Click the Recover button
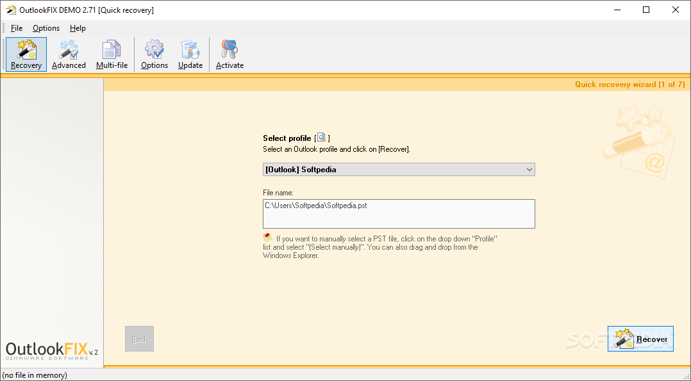Screen dimensions: 691x381 (640, 339)
